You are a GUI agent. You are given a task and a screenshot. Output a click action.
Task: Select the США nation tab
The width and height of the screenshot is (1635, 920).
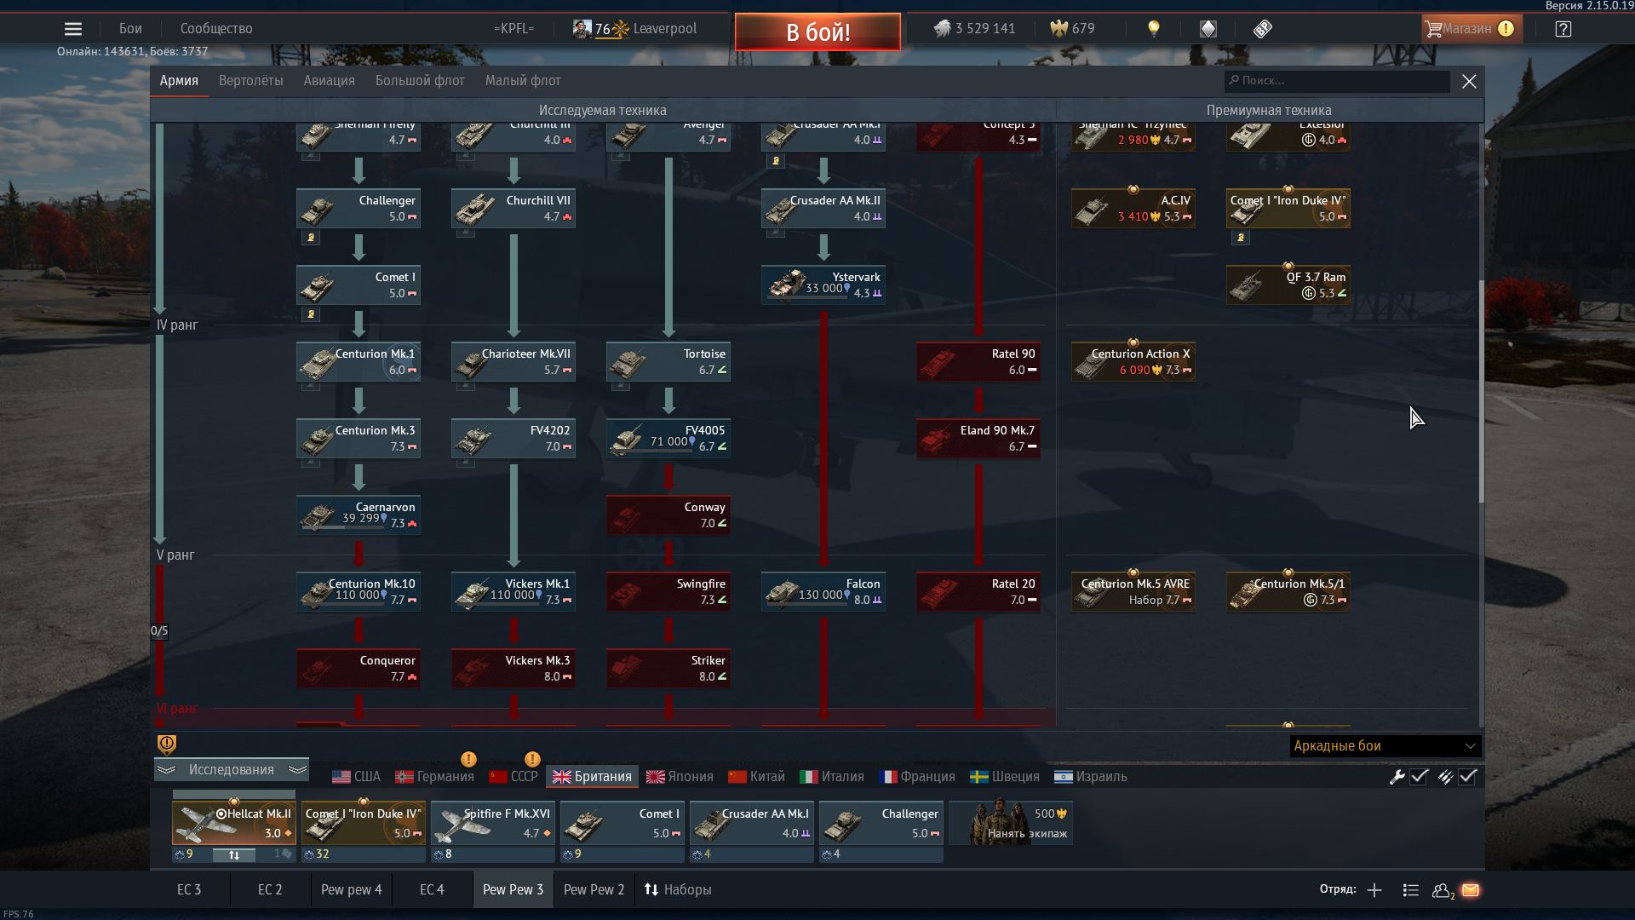tap(356, 777)
